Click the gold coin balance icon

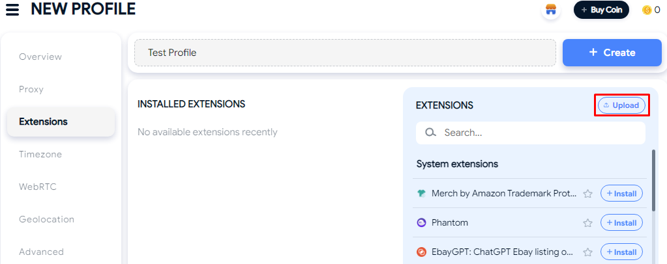647,10
